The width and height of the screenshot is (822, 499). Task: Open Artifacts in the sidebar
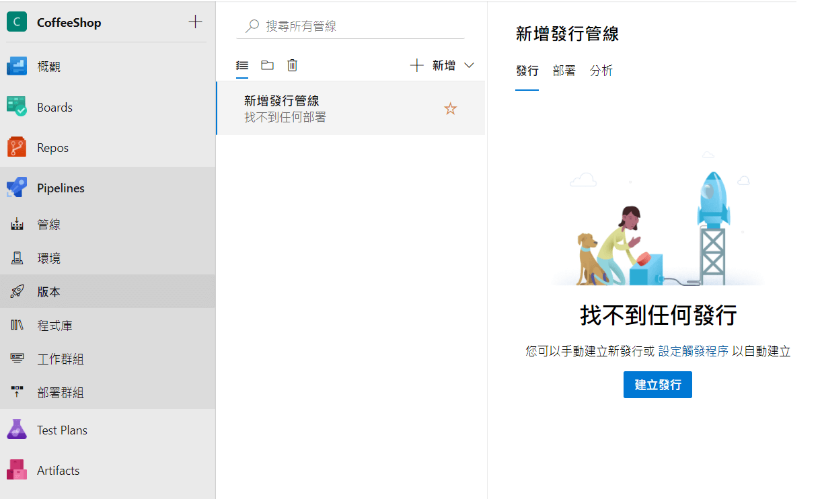pyautogui.click(x=58, y=471)
